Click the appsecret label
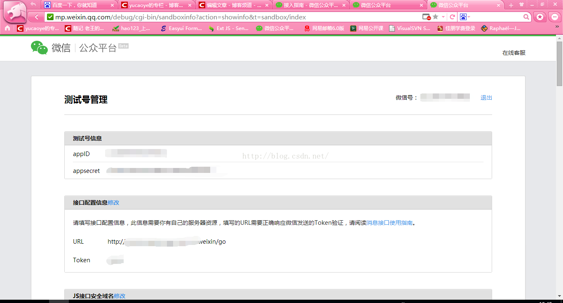Image resolution: width=563 pixels, height=303 pixels. 87,171
